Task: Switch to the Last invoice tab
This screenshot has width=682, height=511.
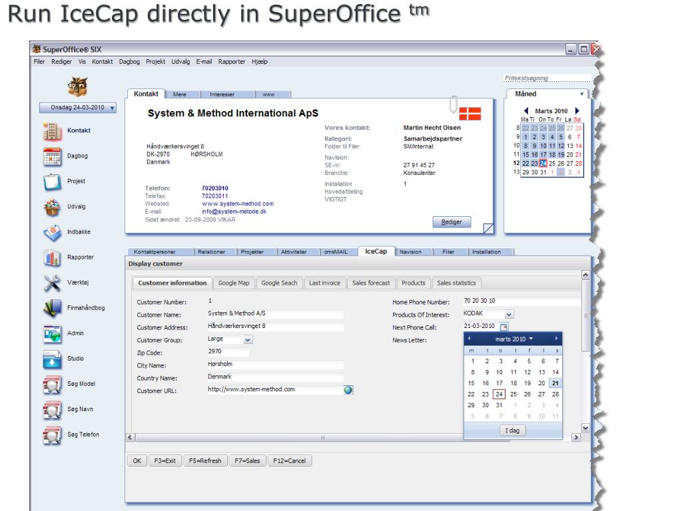Action: point(324,283)
